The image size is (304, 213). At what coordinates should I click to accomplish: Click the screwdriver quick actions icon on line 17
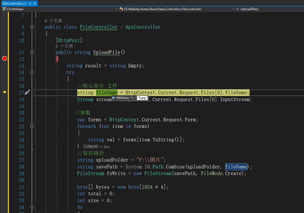click(27, 92)
